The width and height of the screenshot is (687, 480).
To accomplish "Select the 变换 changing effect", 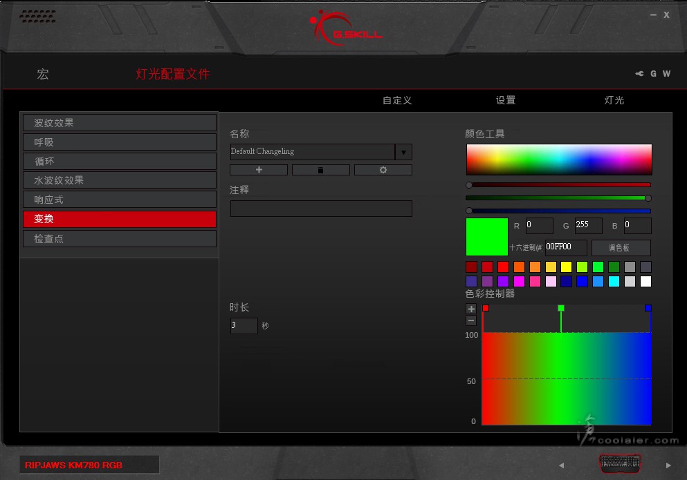I will (120, 219).
